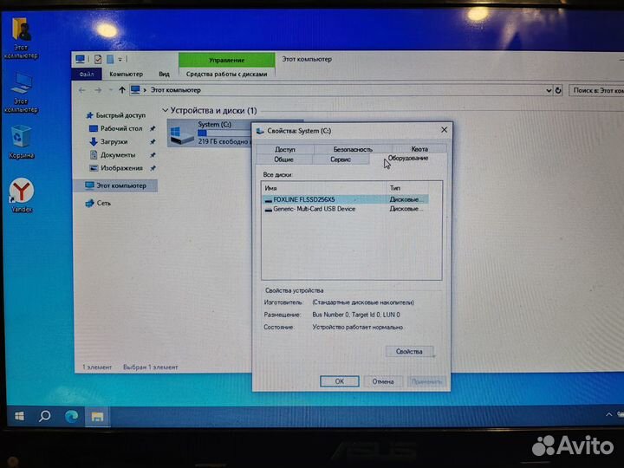This screenshot has width=624, height=468.
Task: Click the Этот компьютер breadcrumb in address bar
Action: pos(175,90)
